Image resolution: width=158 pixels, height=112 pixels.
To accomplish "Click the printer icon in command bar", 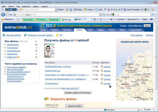I will (111, 19).
